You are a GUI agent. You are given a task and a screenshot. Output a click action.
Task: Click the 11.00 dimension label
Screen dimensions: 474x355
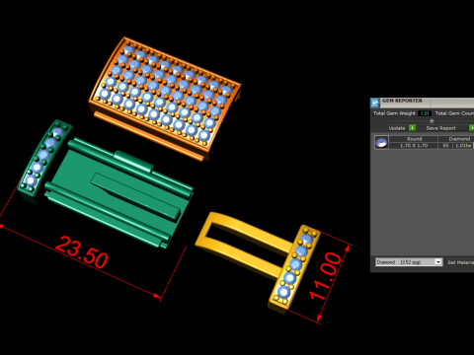point(326,276)
